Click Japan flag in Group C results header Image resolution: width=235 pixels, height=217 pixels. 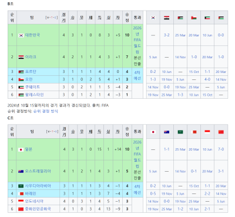pos(153,132)
